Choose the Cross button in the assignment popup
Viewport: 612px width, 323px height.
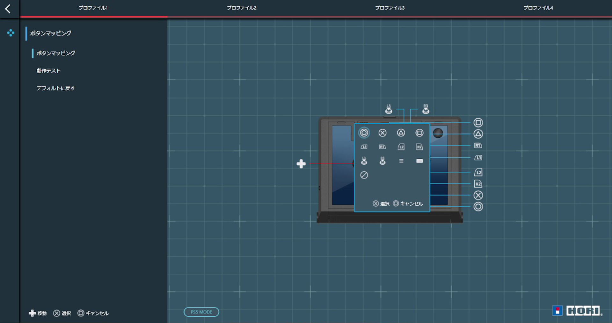(382, 133)
